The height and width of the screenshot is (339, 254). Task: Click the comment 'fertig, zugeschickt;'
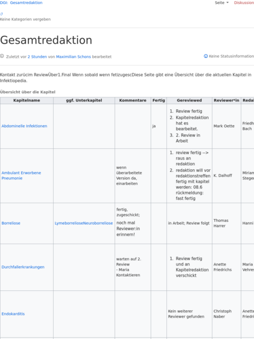coord(128,212)
